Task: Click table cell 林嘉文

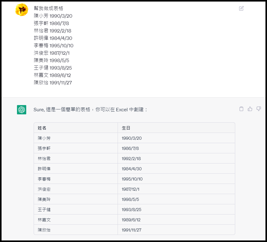Action: [x=76, y=220]
